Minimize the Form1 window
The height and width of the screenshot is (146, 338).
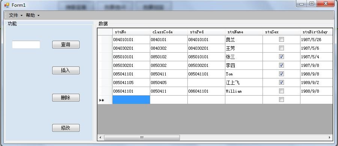(x=302, y=4)
